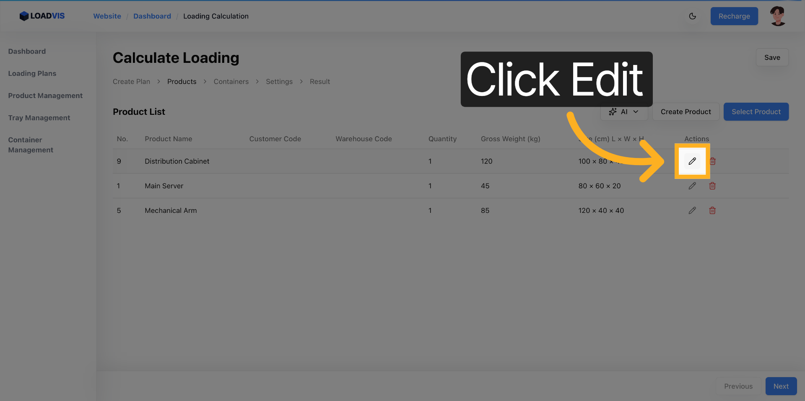This screenshot has width=805, height=401.
Task: Delete the Main Server product row
Action: pyautogui.click(x=712, y=186)
